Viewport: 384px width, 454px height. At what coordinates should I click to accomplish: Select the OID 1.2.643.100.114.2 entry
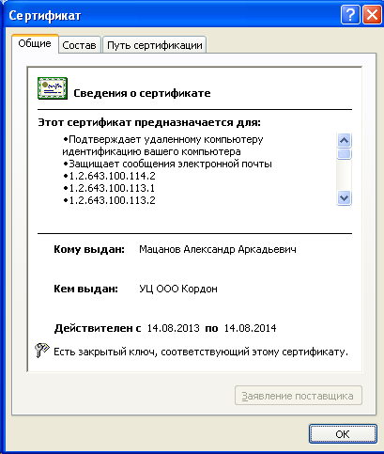tap(109, 176)
